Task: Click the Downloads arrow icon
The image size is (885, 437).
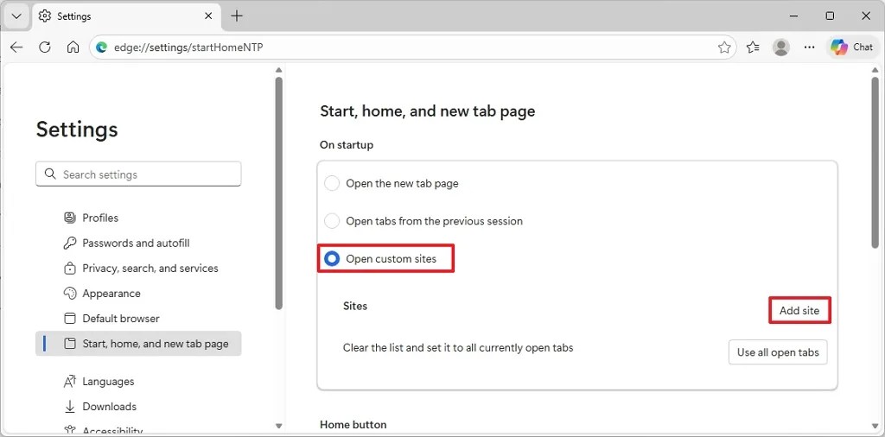Action: (x=70, y=407)
